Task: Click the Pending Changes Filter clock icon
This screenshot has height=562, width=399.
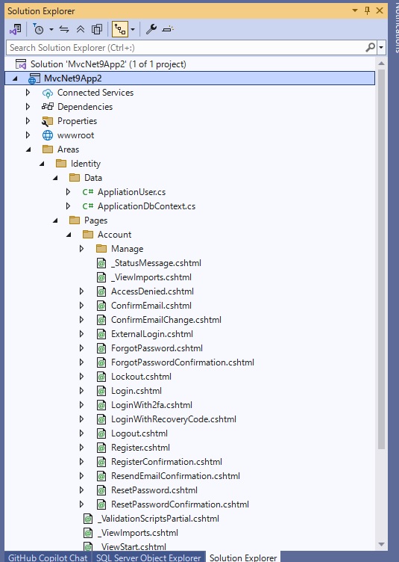Action: coord(38,29)
